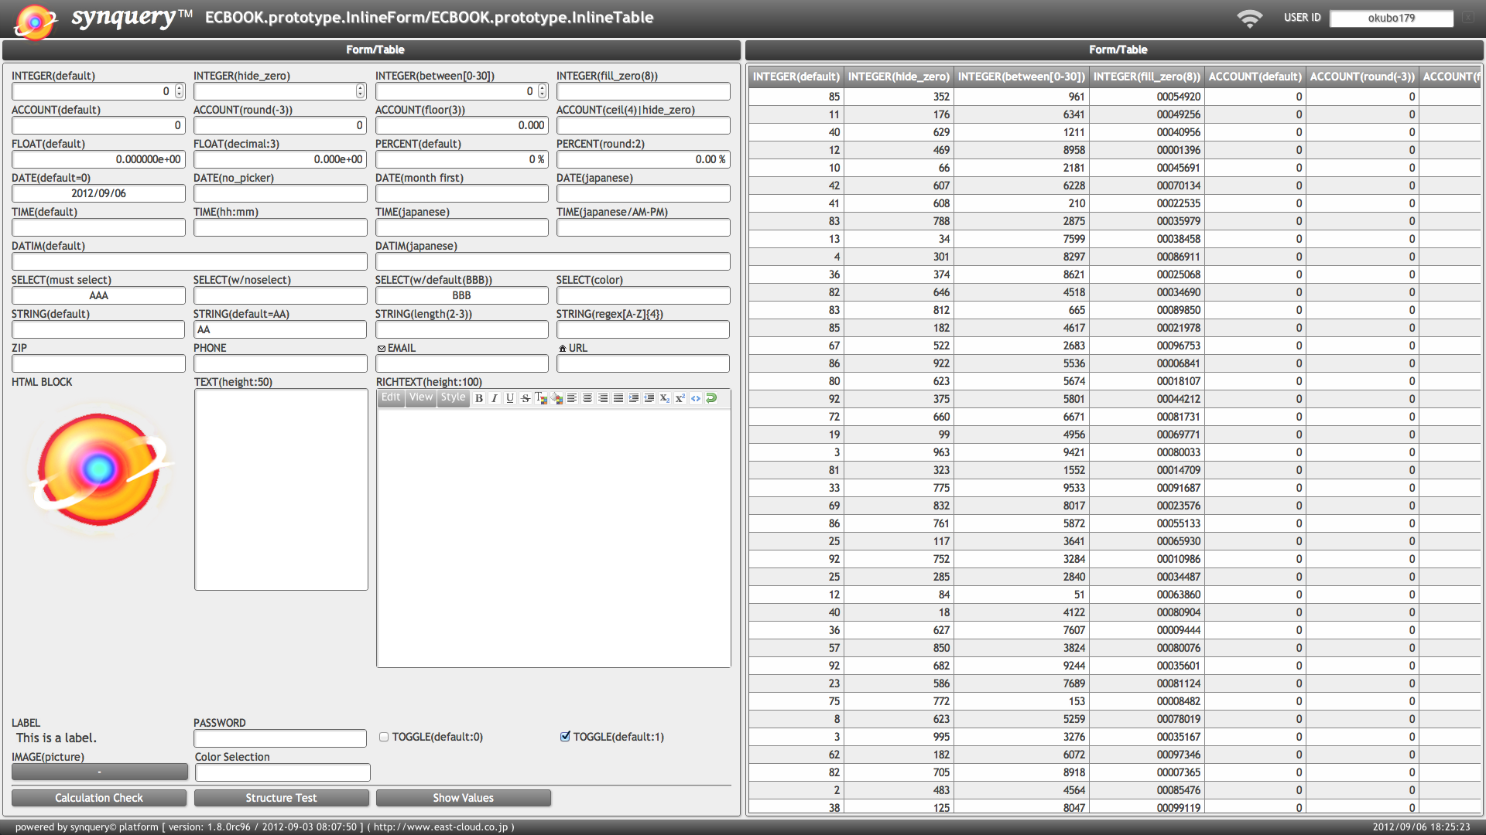Click inside the TEXT(height:50) textarea
This screenshot has width=1486, height=835.
(x=281, y=489)
